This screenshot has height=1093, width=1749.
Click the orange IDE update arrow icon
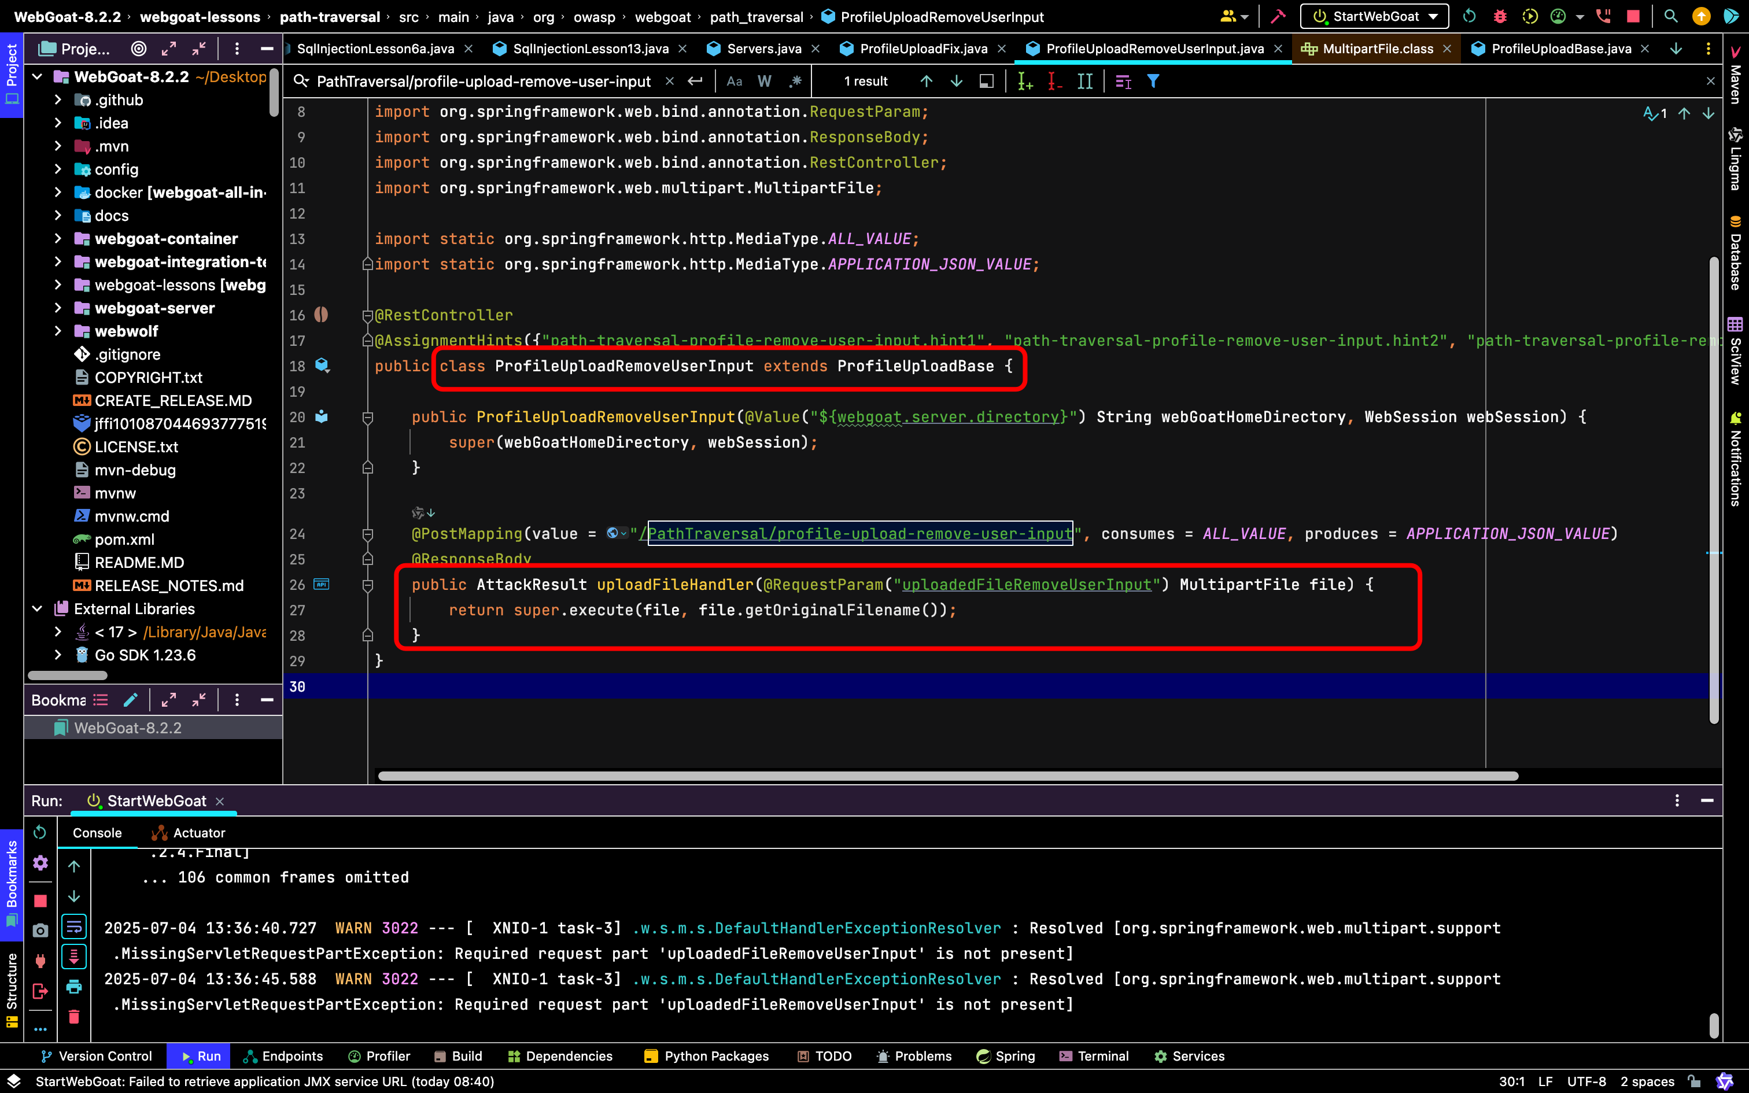point(1702,17)
